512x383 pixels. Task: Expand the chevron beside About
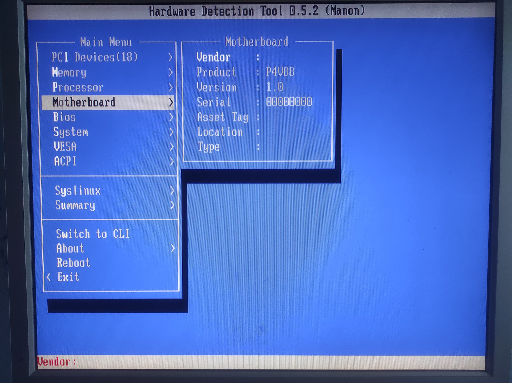tap(173, 248)
